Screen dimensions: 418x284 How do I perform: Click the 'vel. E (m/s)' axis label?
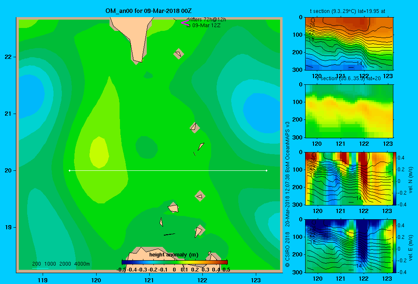coord(410,248)
